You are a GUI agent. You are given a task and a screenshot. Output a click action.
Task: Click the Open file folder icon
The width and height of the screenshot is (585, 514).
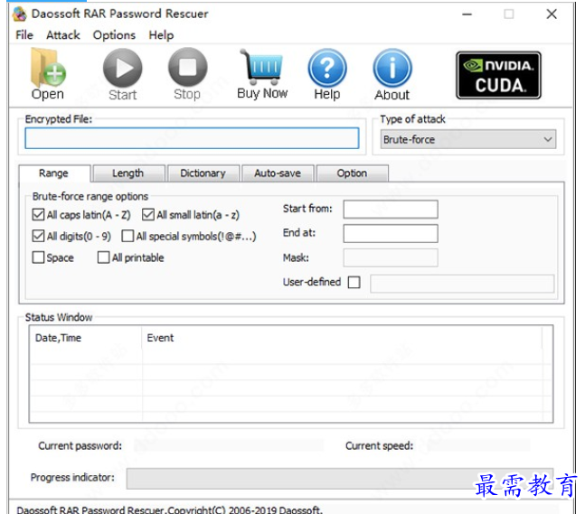(x=48, y=68)
